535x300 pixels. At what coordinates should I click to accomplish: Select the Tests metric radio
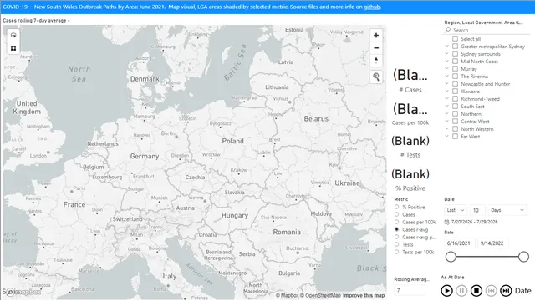click(396, 244)
